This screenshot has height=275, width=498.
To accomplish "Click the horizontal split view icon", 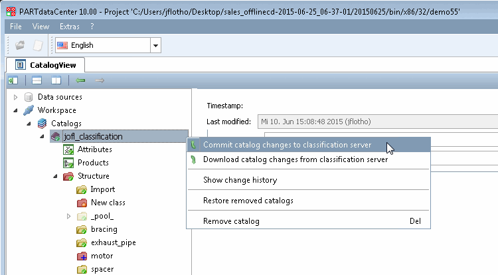I will pos(37,80).
